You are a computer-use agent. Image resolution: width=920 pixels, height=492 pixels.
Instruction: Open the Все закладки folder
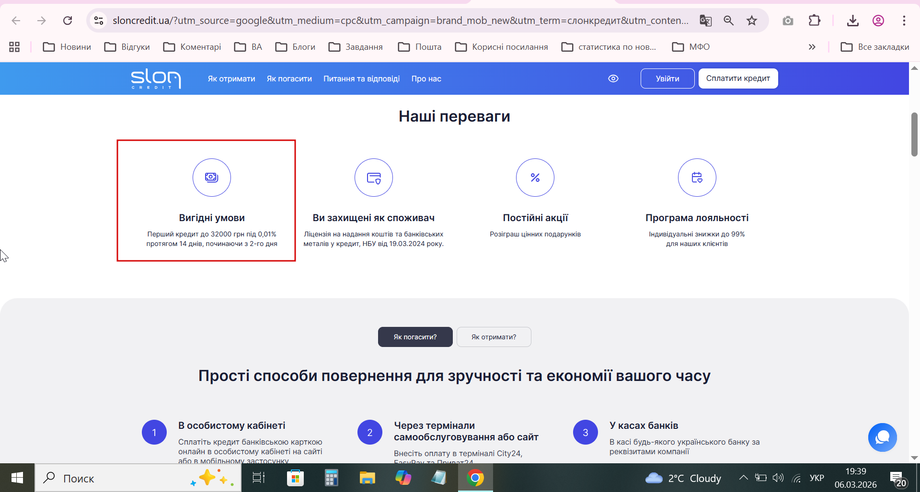(x=875, y=47)
